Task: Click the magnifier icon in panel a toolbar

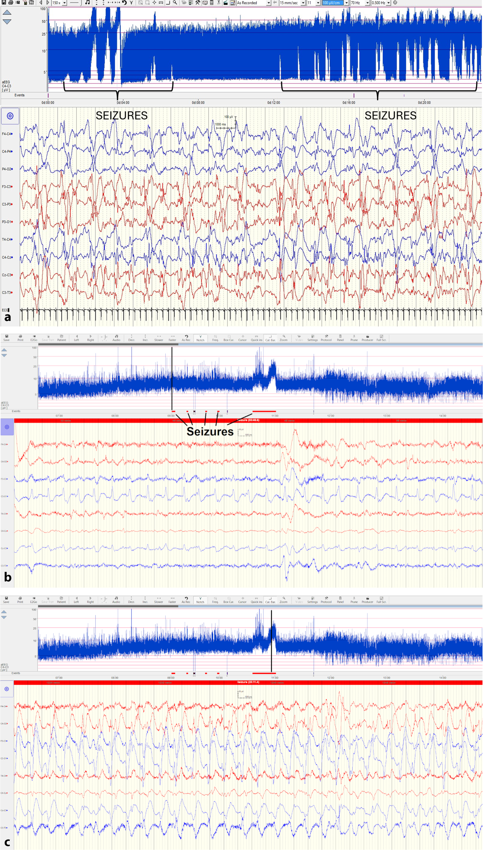Action: pos(175,3)
